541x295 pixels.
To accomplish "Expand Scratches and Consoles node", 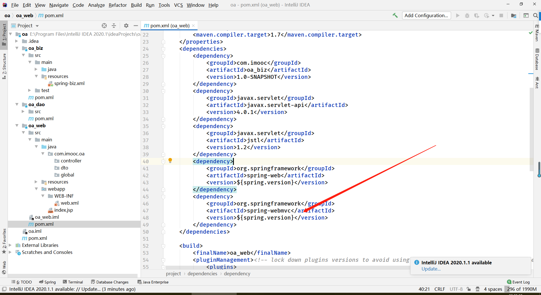I will [x=10, y=252].
